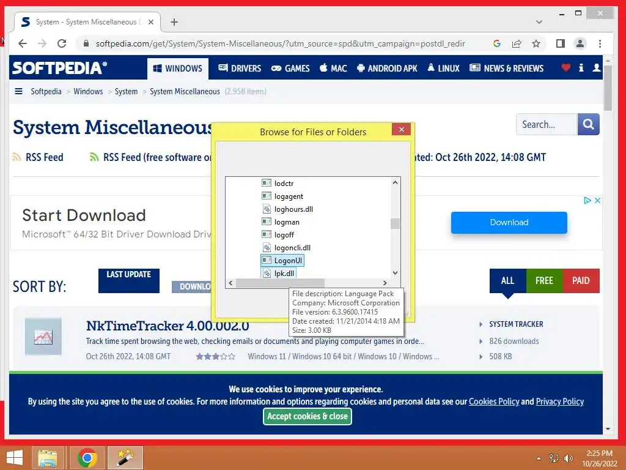Open the Privacy Policy link
The image size is (626, 470).
(560, 401)
